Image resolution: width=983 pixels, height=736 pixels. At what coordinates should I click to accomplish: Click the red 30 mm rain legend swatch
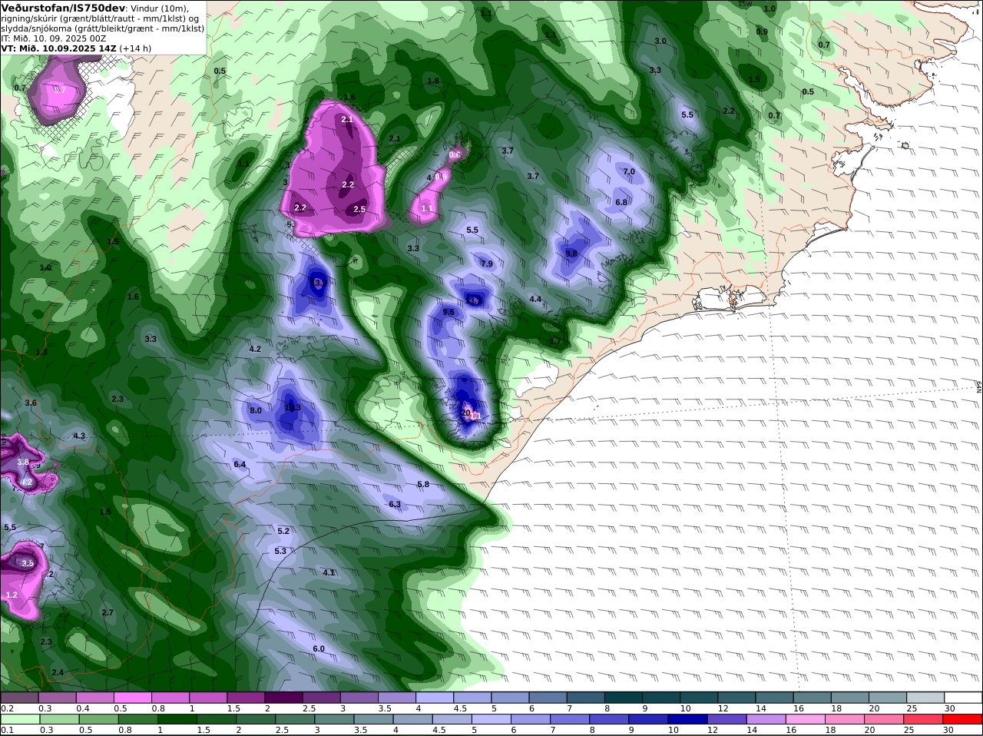pos(964,719)
